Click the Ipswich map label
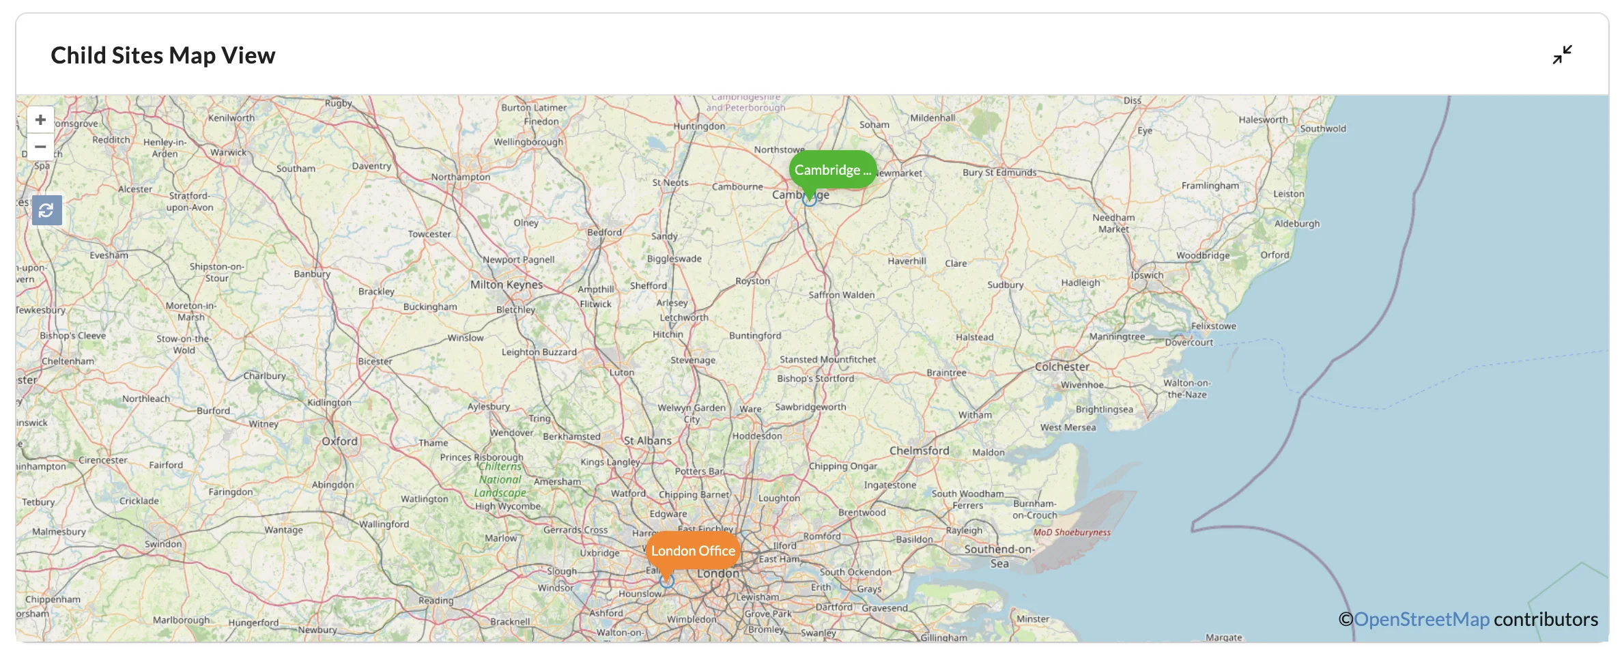Screen dimensions: 1622x658 pyautogui.click(x=1147, y=275)
